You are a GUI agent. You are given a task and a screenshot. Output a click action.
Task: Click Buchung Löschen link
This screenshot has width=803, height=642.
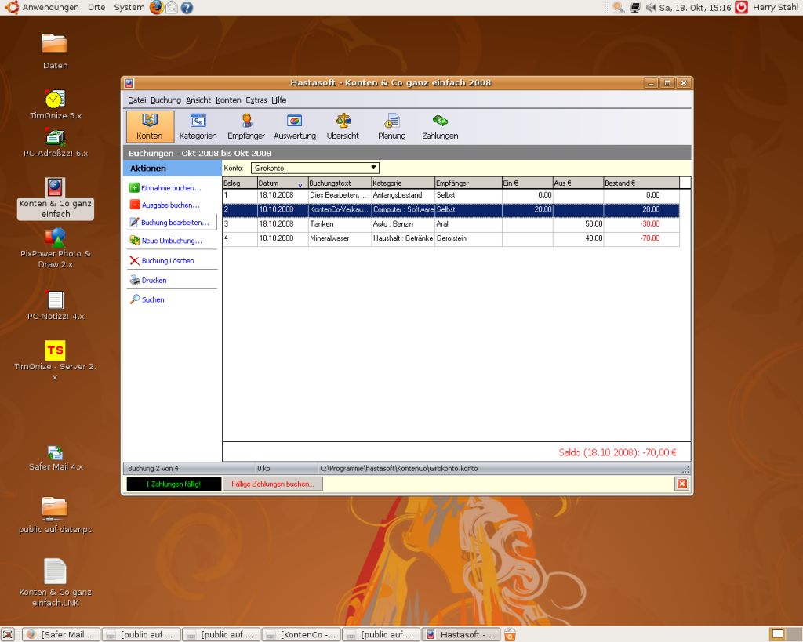tap(168, 260)
